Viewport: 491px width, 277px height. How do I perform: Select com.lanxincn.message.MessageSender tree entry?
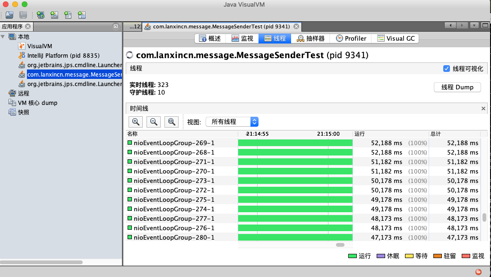[x=75, y=74]
